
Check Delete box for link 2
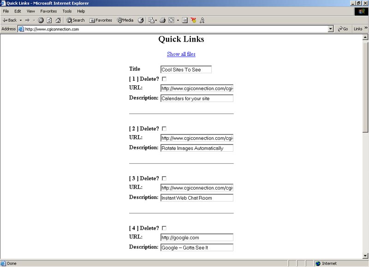click(x=164, y=129)
